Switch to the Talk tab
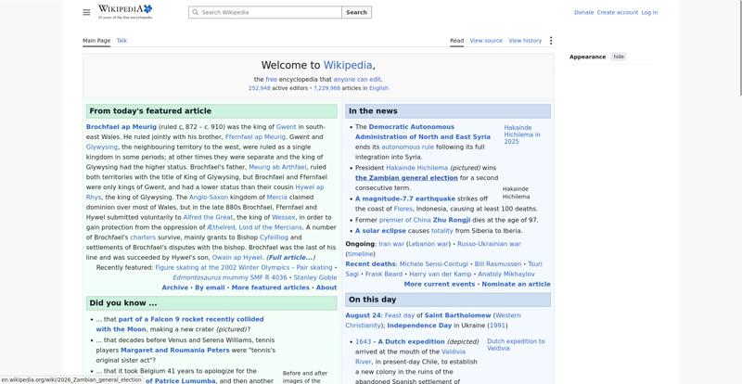This screenshot has width=742, height=384. coord(122,41)
